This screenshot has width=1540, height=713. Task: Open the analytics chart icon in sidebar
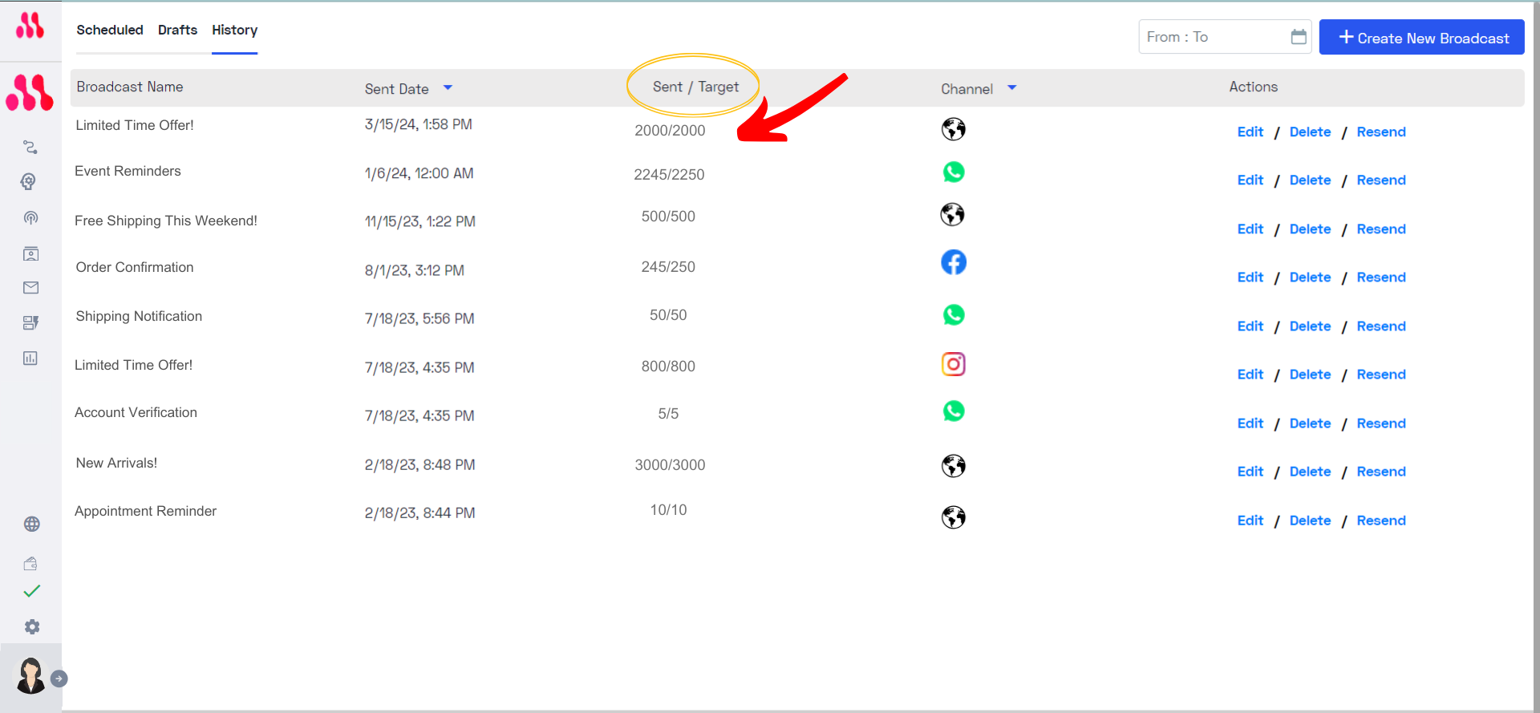(x=30, y=358)
